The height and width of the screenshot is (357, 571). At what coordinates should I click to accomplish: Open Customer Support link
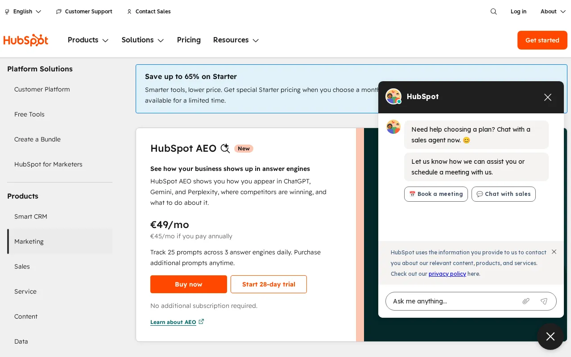click(84, 12)
